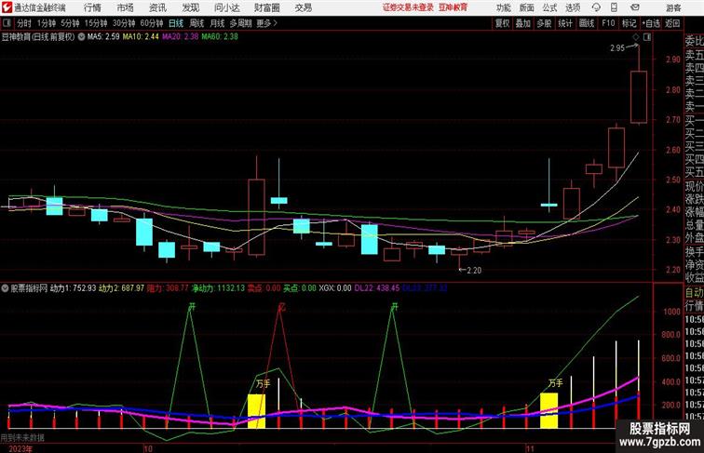The image size is (704, 453).
Task: Switch to the 分时 chart period
Action: coord(24,23)
